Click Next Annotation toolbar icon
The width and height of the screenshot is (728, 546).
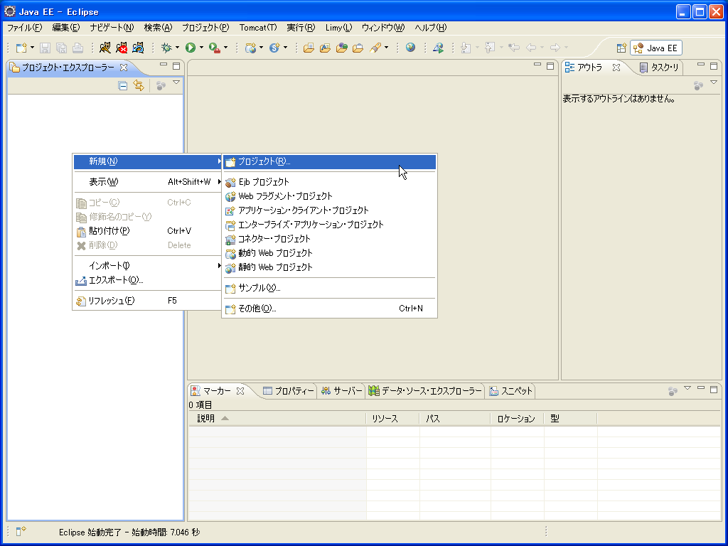click(x=466, y=48)
